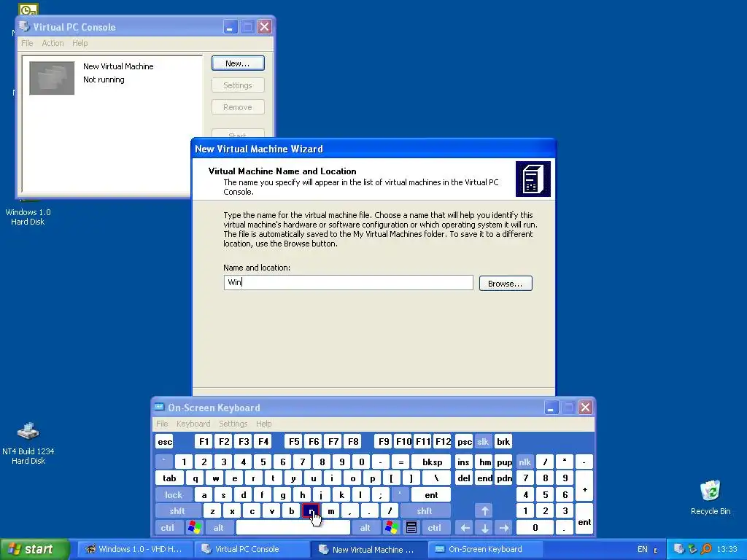Click the New... button in Virtual PC Console
The image size is (747, 560).
(x=238, y=63)
